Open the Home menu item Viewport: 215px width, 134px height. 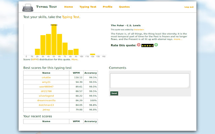(68, 7)
